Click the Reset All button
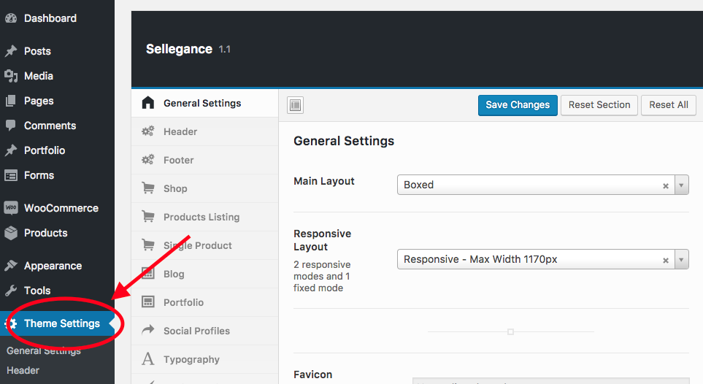The image size is (703, 384). coord(669,105)
